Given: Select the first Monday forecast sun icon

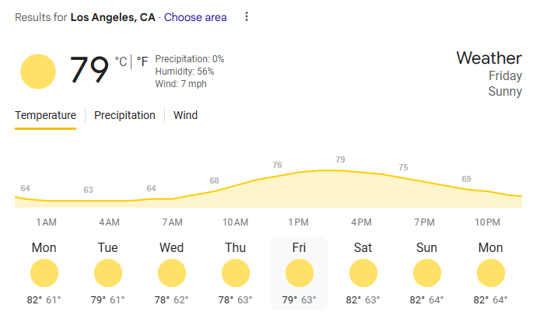Looking at the screenshot, I should click(44, 273).
